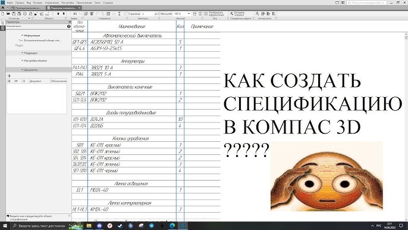This screenshot has width=408, height=230.
Task: Click the Sigma sum icon
Action: pyautogui.click(x=119, y=14)
